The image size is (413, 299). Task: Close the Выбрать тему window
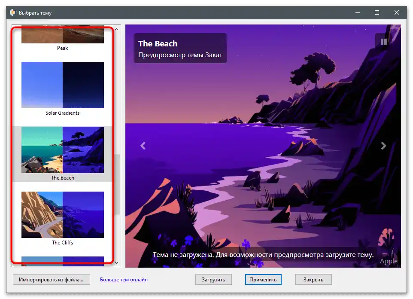[396, 12]
